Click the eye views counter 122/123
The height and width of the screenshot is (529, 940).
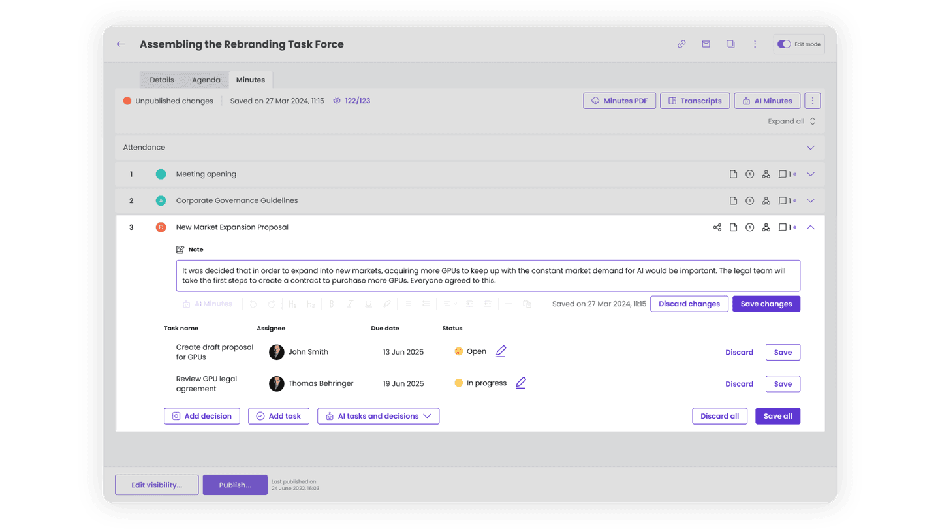pyautogui.click(x=351, y=101)
